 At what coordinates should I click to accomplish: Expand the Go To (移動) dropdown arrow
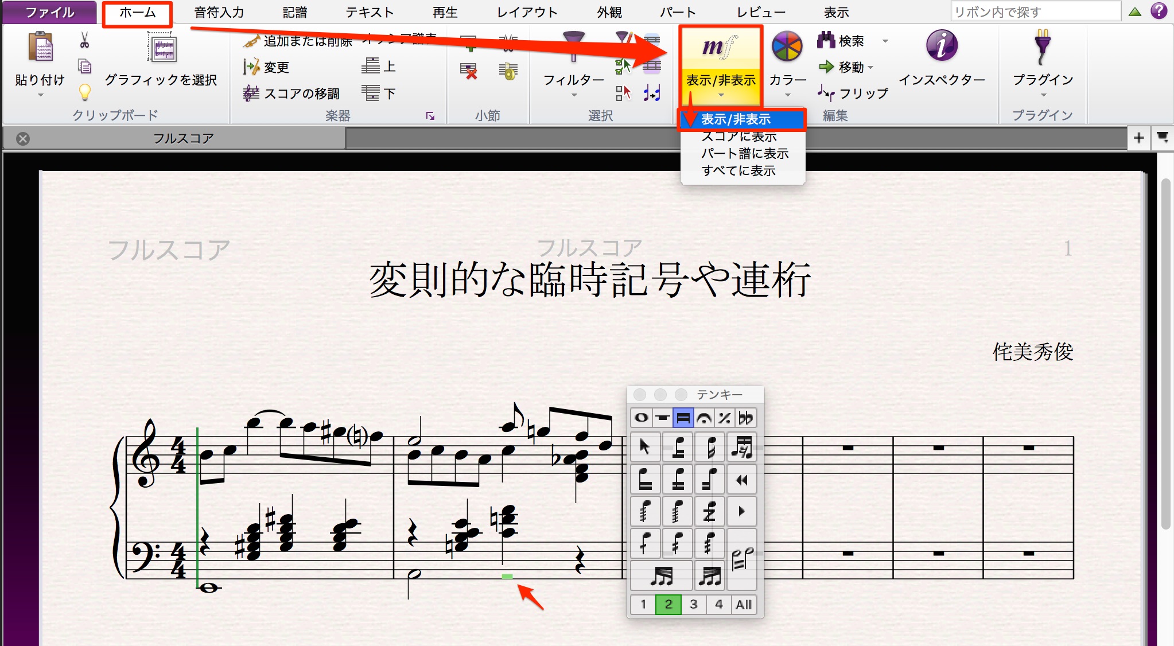pos(870,68)
